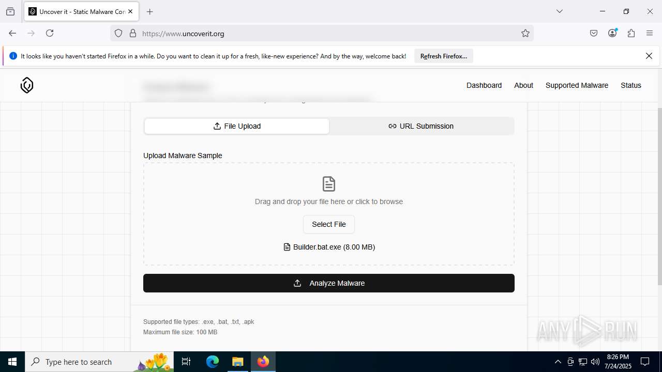This screenshot has height=372, width=662.
Task: Click the document icon in drop zone
Action: coord(329,184)
